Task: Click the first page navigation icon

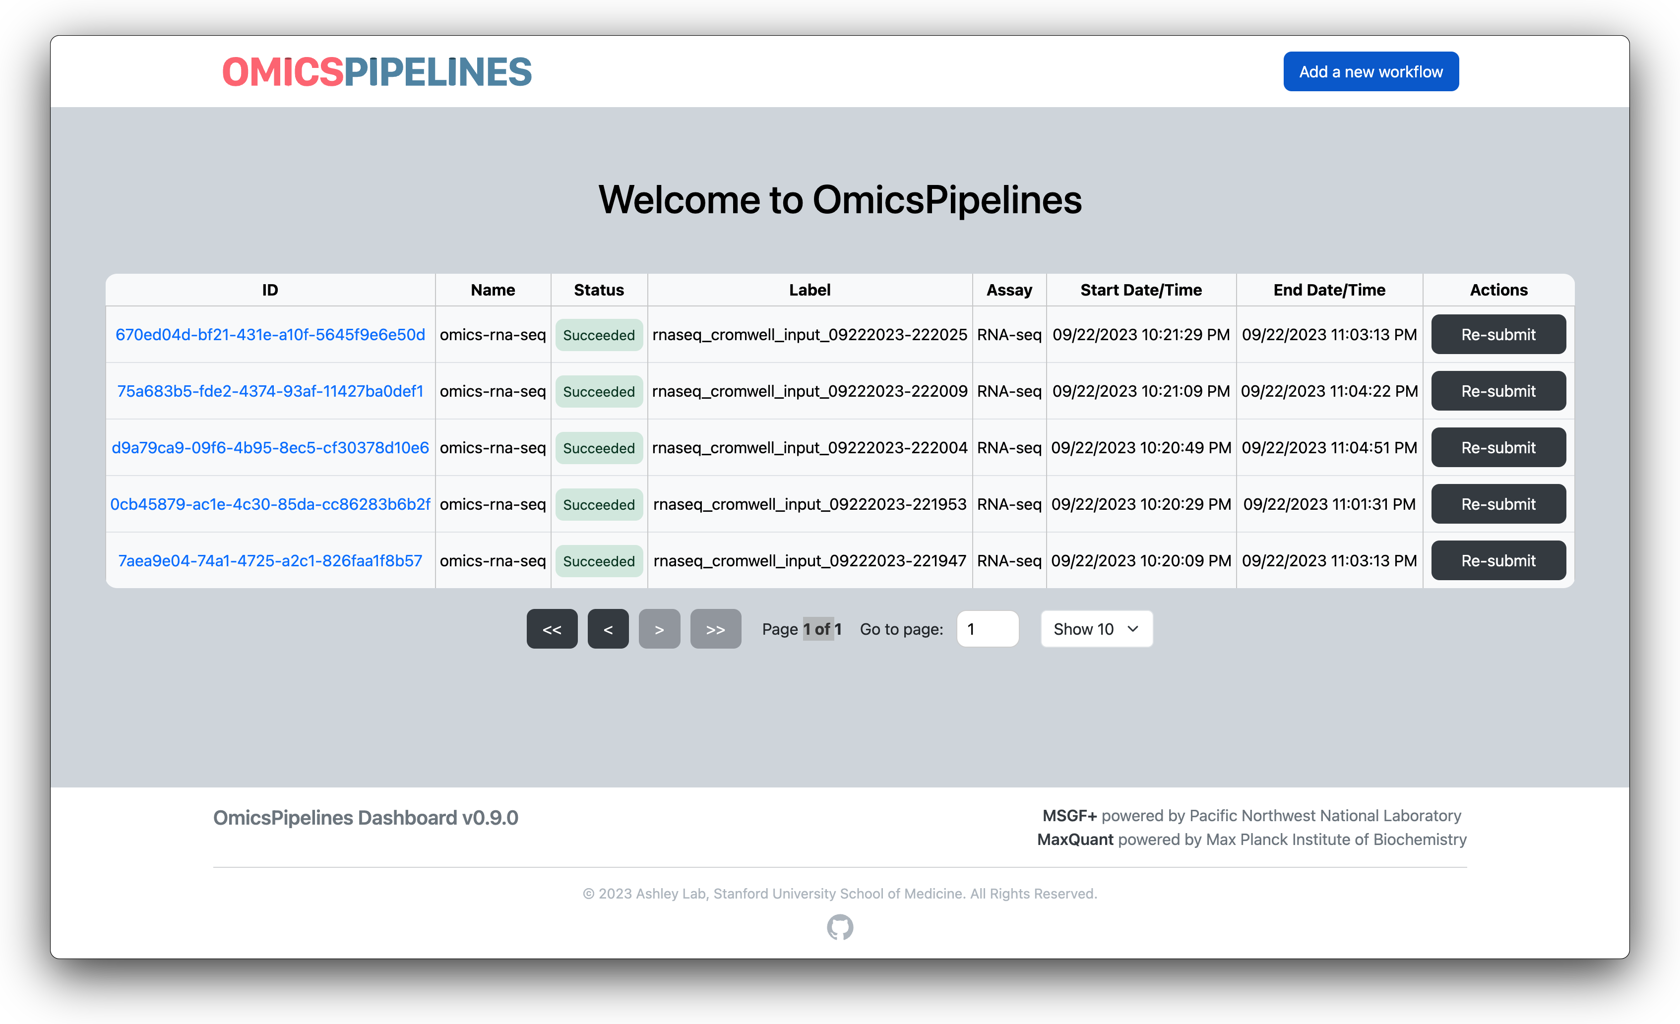Action: [552, 628]
